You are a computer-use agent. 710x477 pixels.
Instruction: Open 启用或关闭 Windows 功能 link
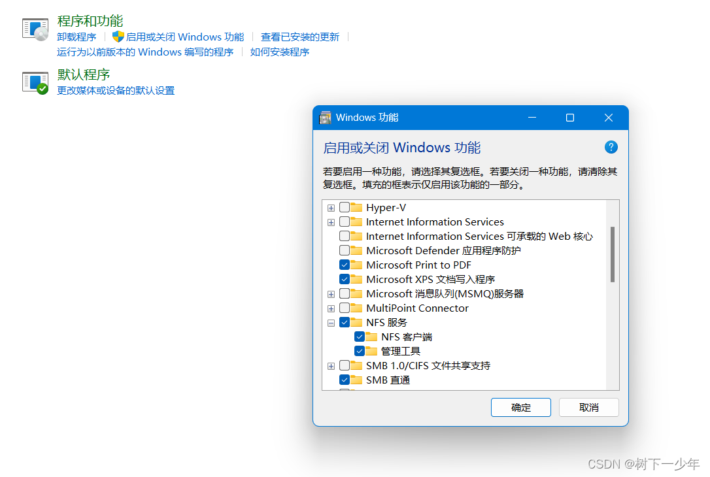click(185, 37)
